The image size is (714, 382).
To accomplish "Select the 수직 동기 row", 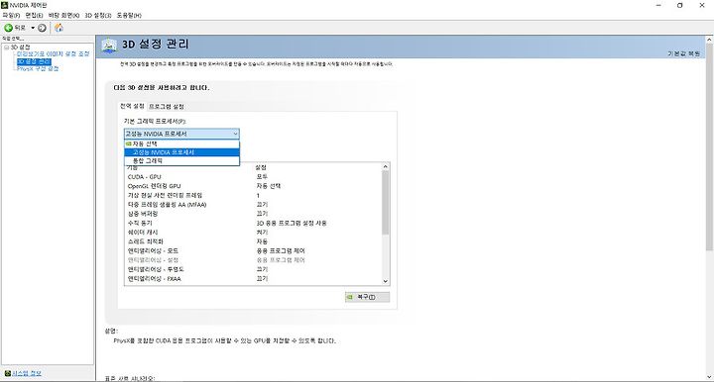I will pyautogui.click(x=253, y=224).
